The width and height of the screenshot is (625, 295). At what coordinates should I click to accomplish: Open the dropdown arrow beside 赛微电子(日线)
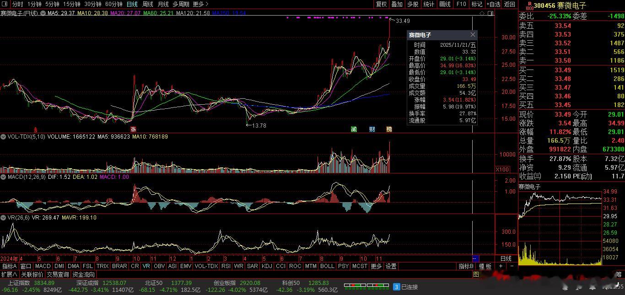click(43, 13)
